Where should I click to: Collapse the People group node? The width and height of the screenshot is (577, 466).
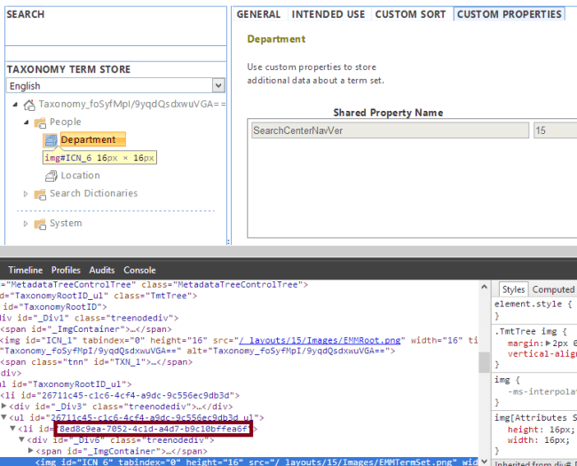point(26,122)
